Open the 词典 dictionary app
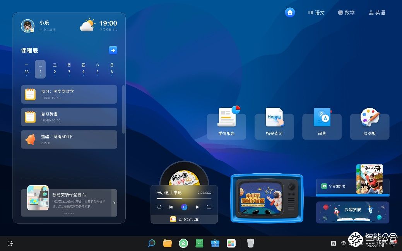The height and width of the screenshot is (251, 402). point(322,123)
